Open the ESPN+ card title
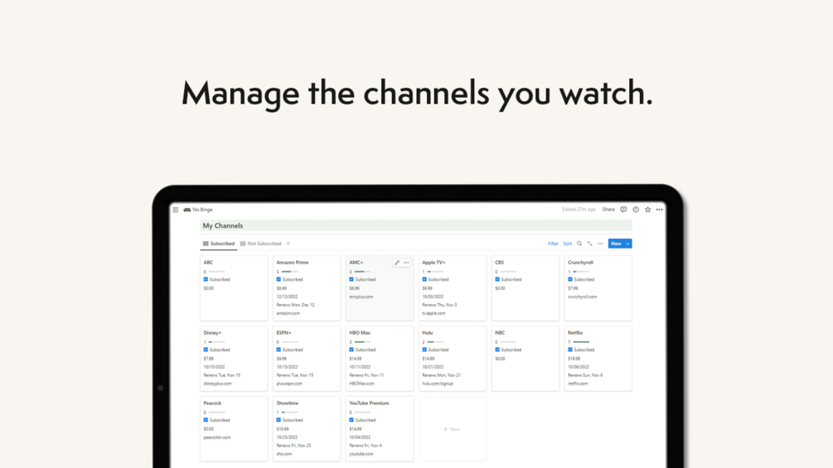The image size is (833, 468). pos(283,333)
